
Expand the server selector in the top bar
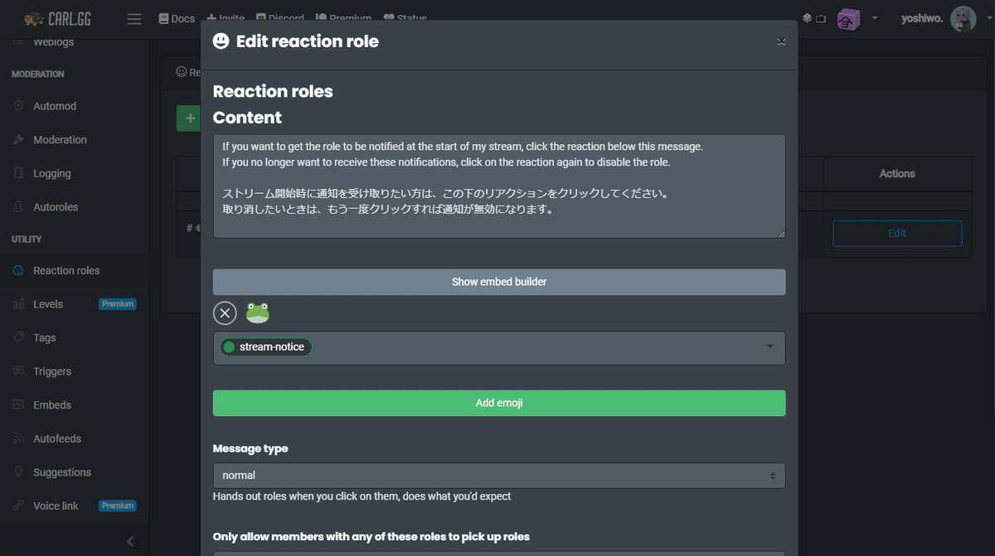click(874, 18)
